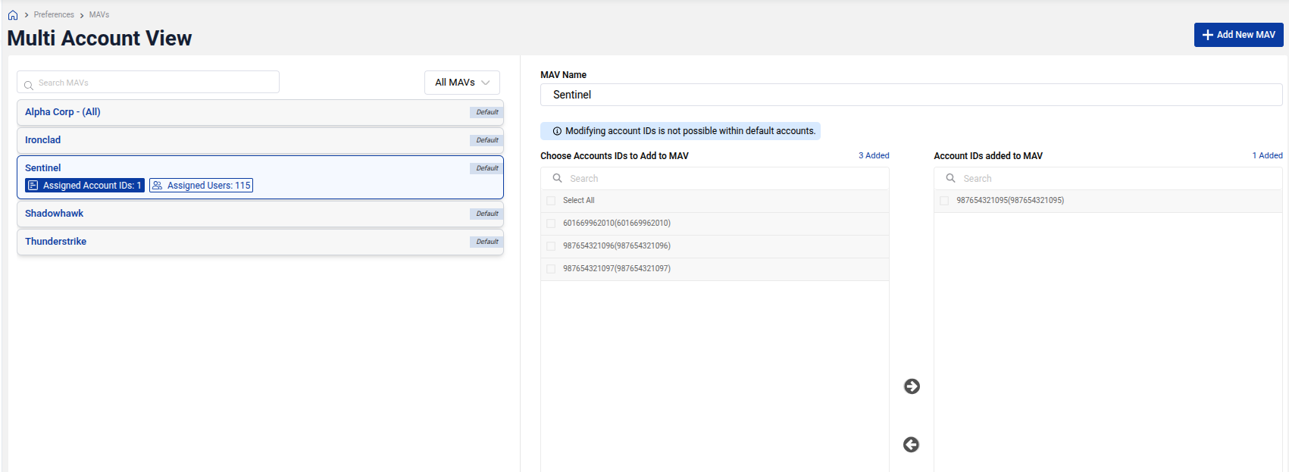Screen dimensions: 1289x472
Task: Check the Select All checkbox
Action: (551, 201)
